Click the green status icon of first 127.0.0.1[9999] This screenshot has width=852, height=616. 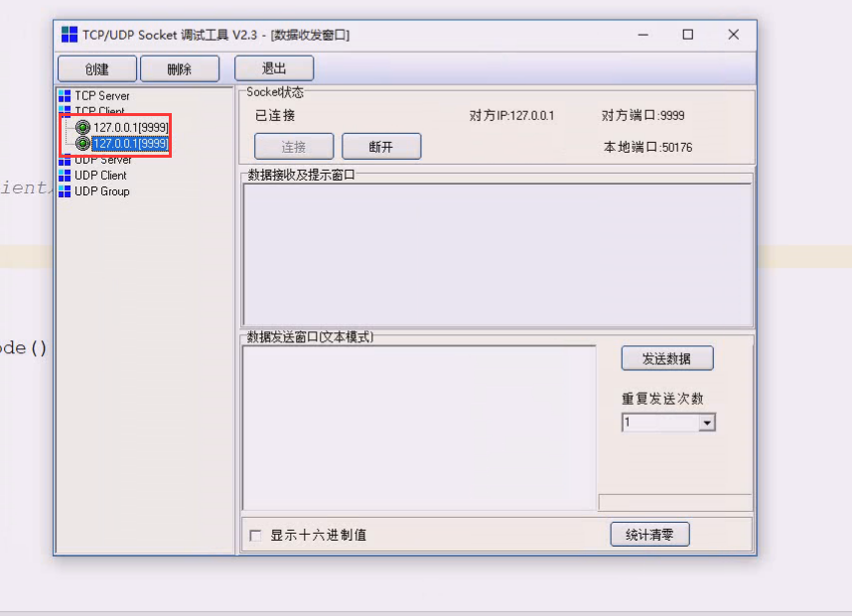pyautogui.click(x=83, y=127)
